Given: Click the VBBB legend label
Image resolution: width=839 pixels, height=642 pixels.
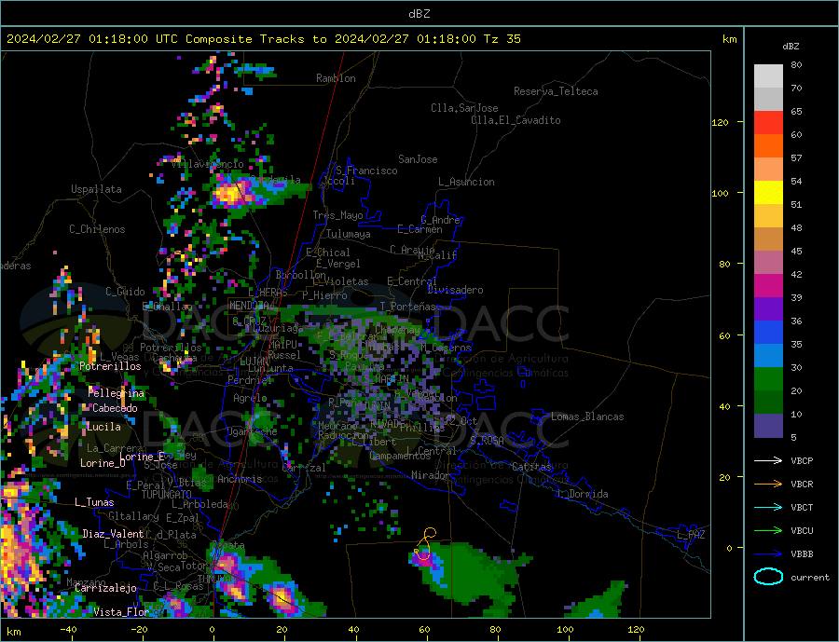Looking at the screenshot, I should [x=802, y=553].
